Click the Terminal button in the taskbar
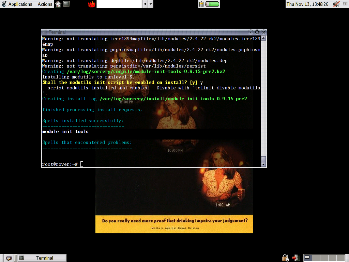 tap(42, 258)
